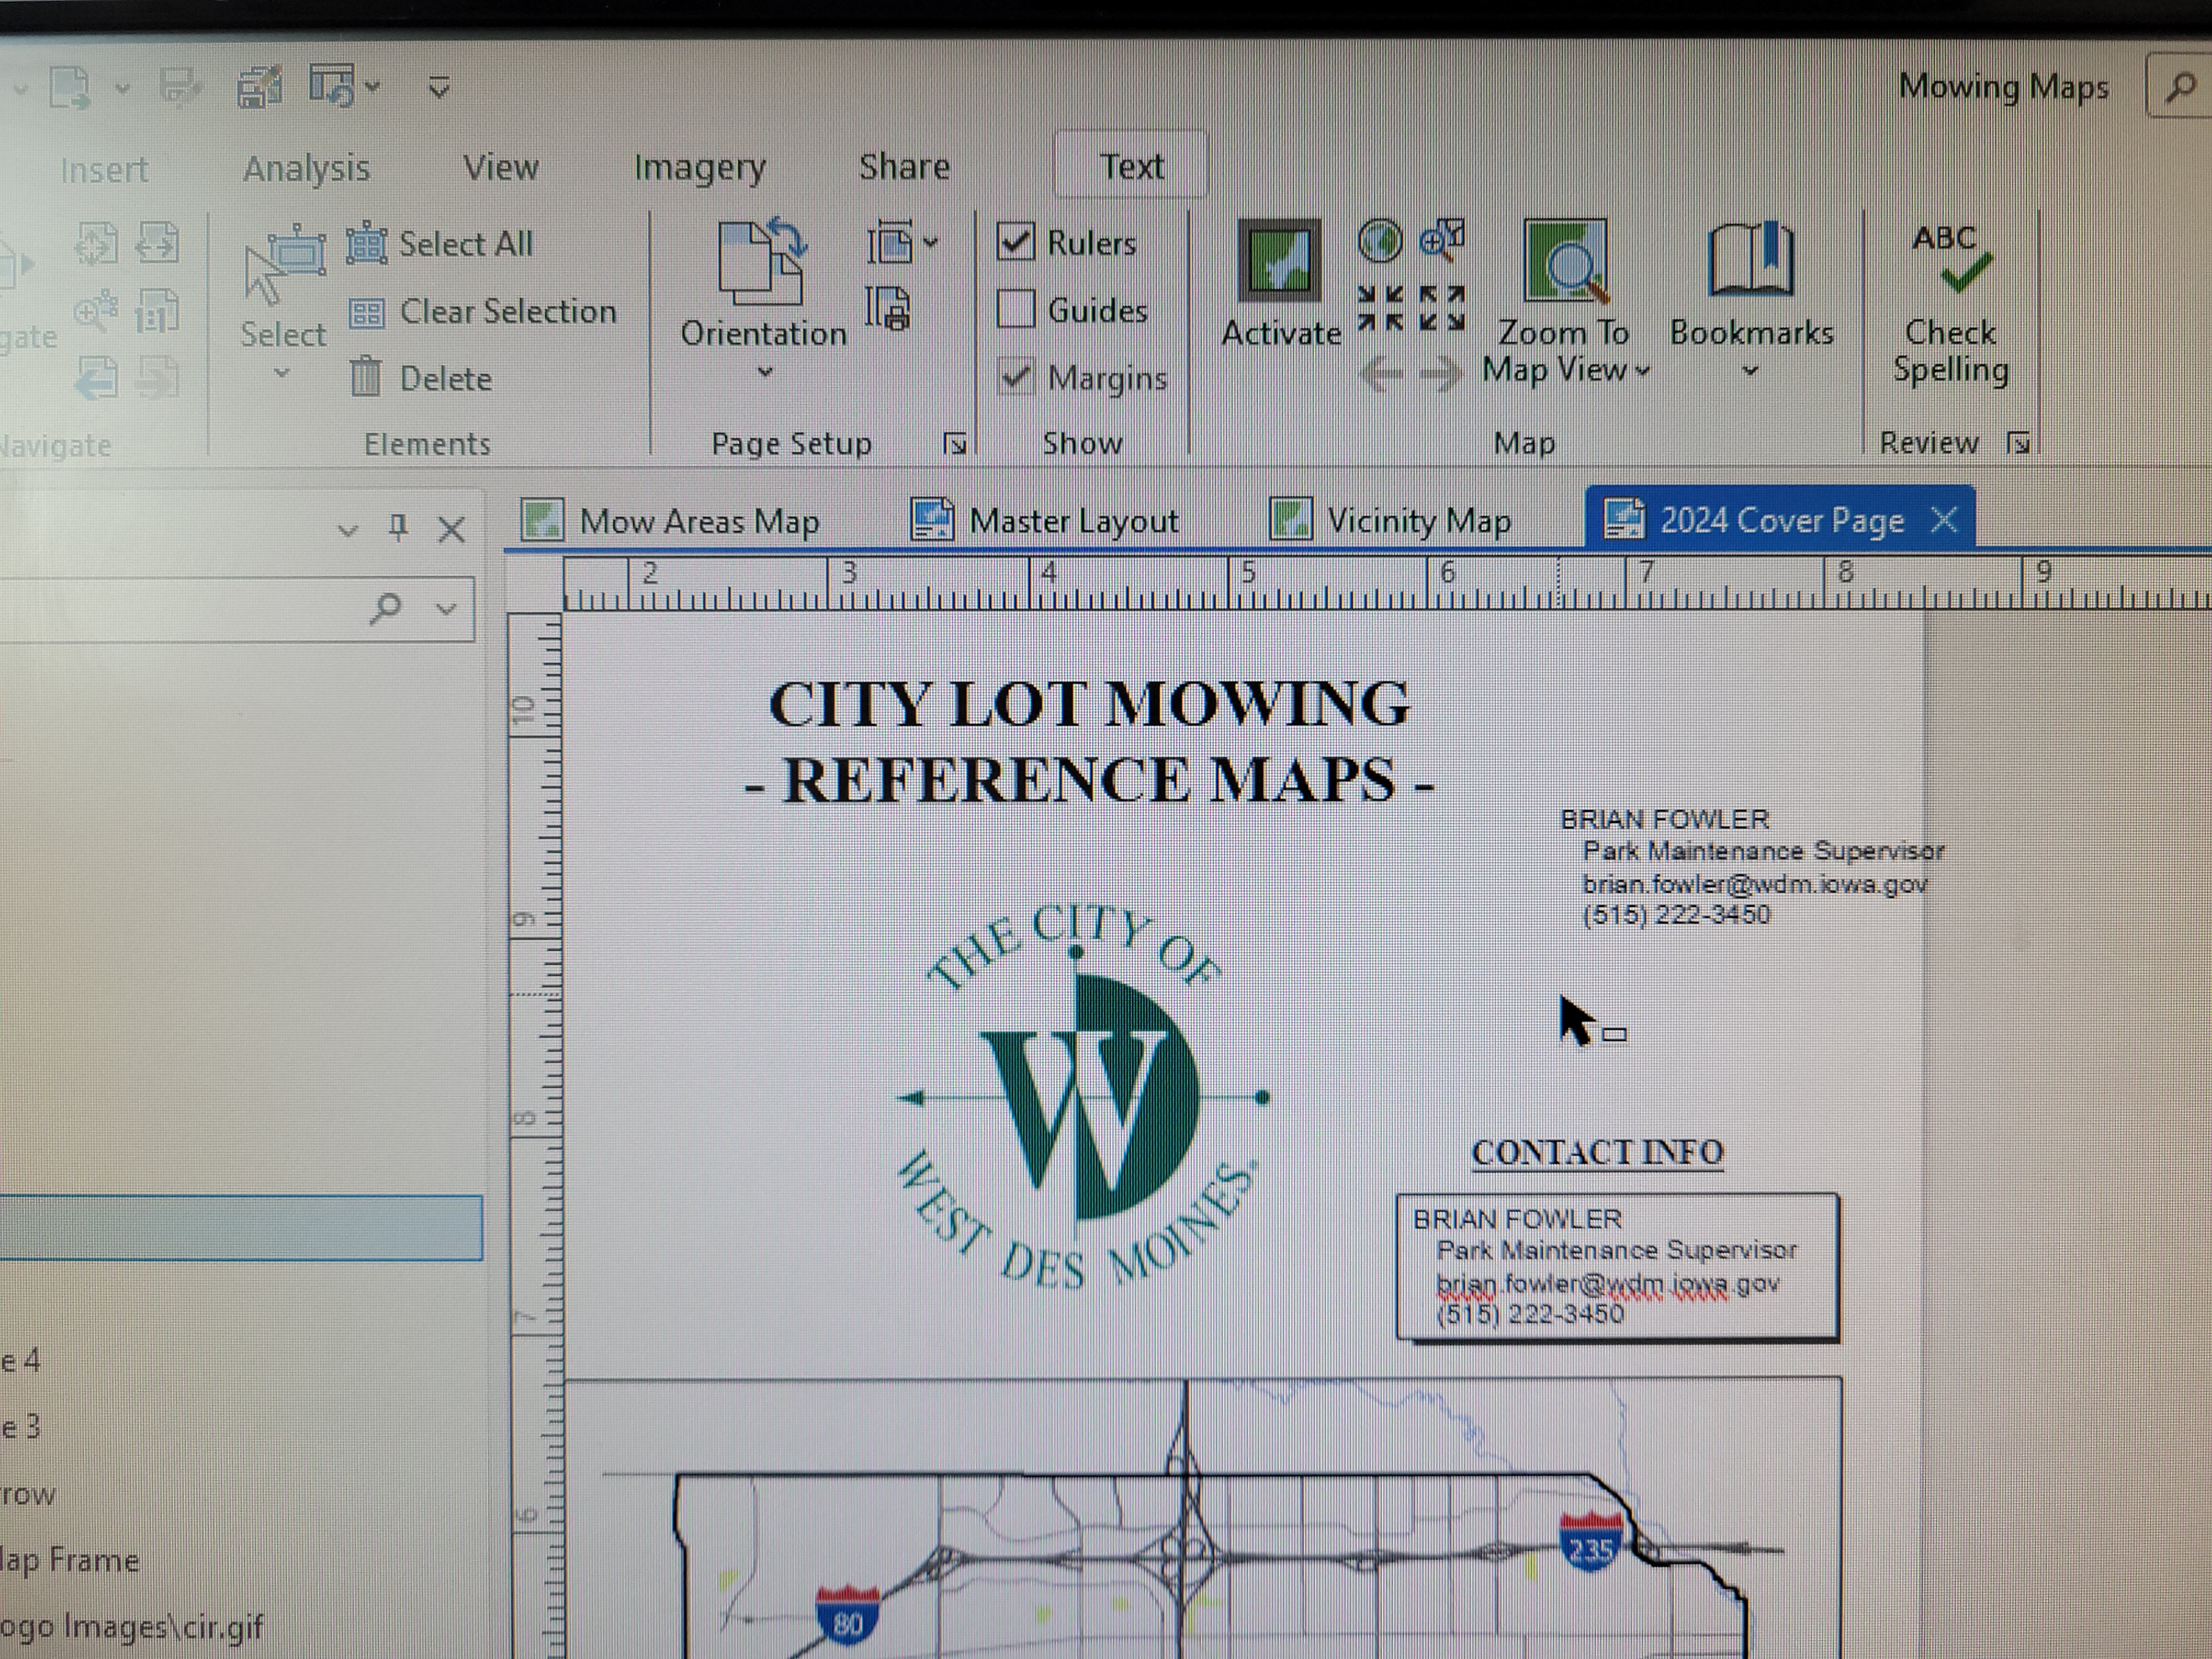The width and height of the screenshot is (2212, 1659).
Task: Enable the Guides checkbox
Action: coord(1016,309)
